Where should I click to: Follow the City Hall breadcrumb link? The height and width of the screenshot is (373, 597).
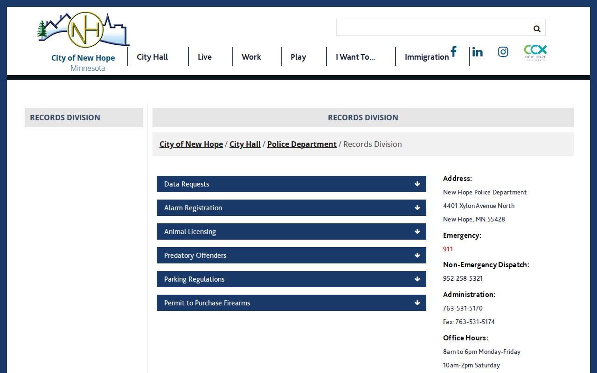245,144
